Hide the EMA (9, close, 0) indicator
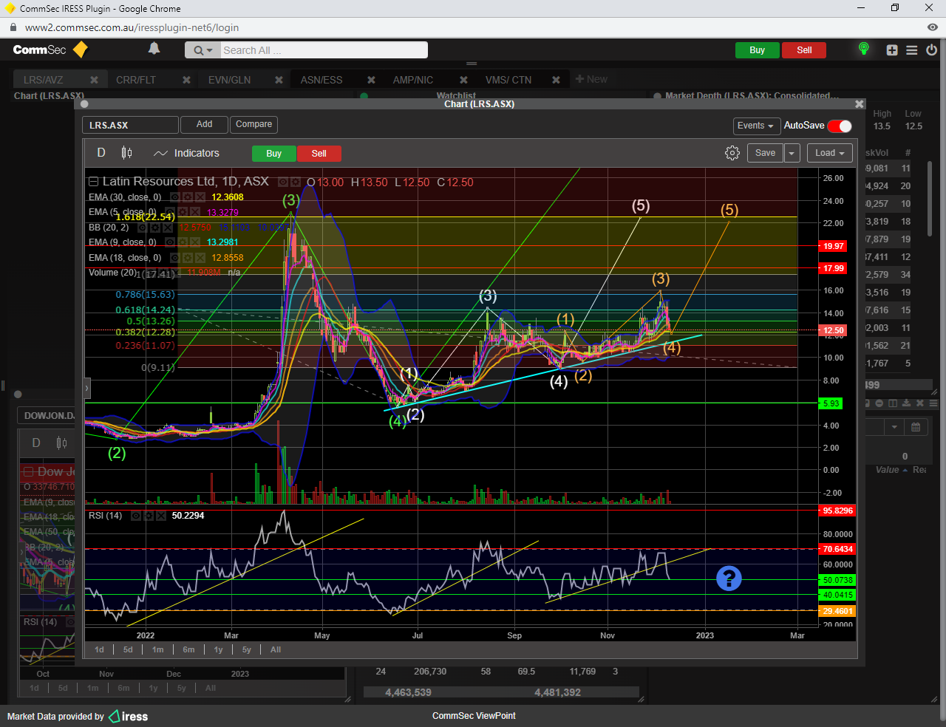 pyautogui.click(x=170, y=242)
